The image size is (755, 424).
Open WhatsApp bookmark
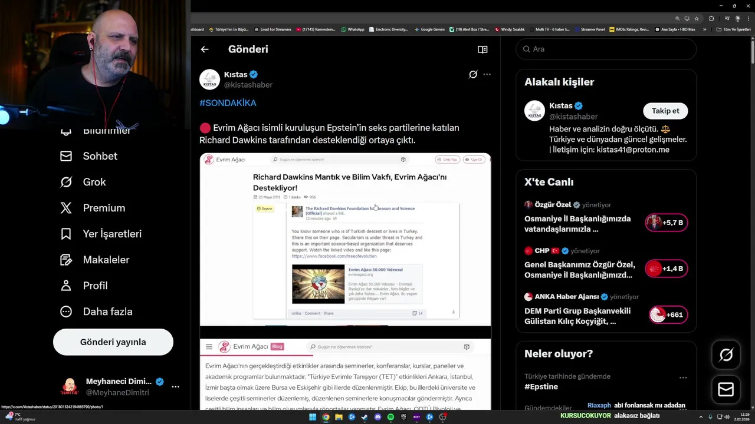coord(353,29)
